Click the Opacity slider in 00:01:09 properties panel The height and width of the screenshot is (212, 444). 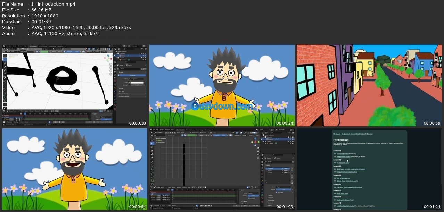click(x=283, y=189)
